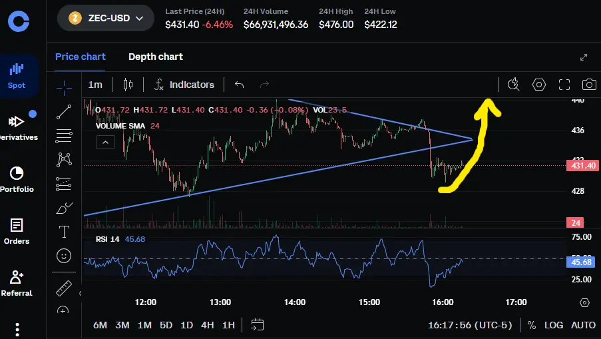Toggle percent scale mode
601x339 pixels.
[x=532, y=325]
